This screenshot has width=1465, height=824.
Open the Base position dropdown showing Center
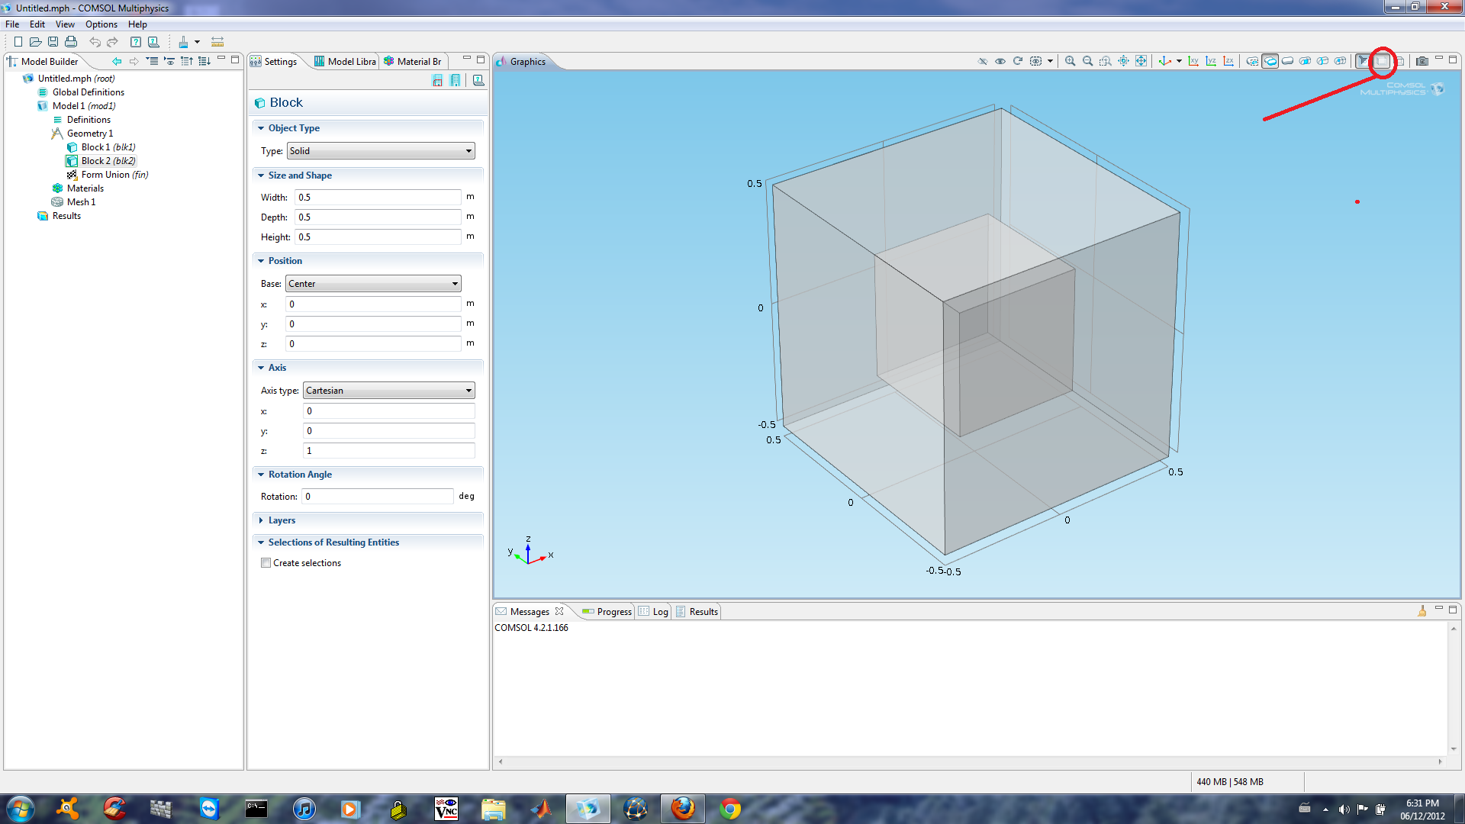click(x=373, y=284)
